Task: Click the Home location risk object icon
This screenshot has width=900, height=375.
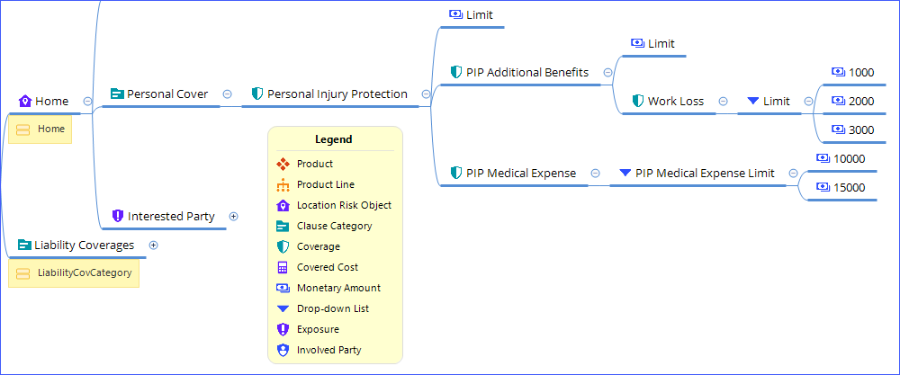Action: (25, 102)
